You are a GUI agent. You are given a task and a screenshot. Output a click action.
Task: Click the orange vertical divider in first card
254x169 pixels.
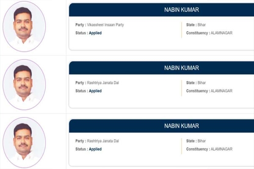tap(181, 29)
